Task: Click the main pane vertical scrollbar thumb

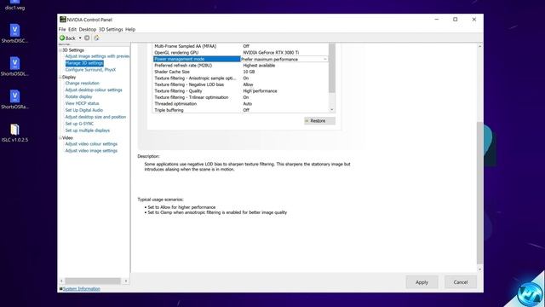Action: (480, 193)
